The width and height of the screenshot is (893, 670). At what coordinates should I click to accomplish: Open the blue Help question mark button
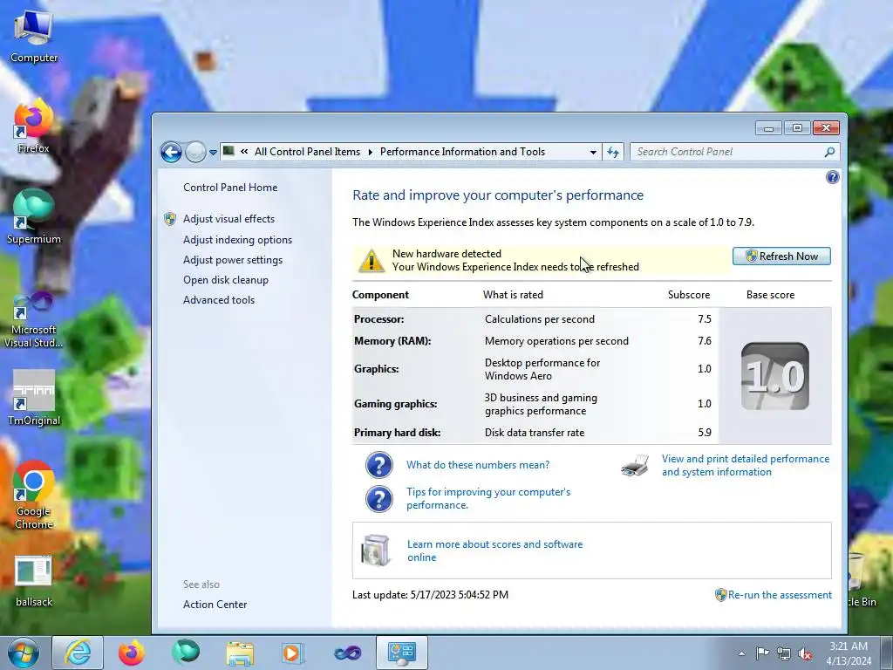[x=832, y=177]
